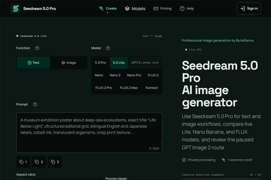
Task: Show help for the Prompt label
Action: click(35, 104)
